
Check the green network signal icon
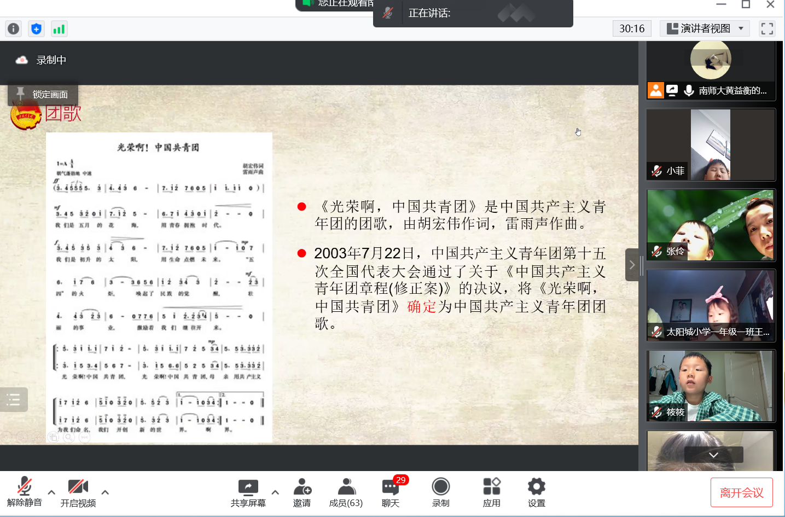tap(59, 29)
